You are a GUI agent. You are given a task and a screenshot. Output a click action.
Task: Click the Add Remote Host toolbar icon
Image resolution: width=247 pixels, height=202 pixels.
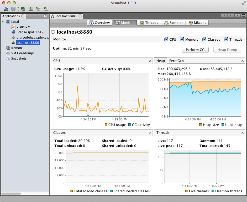23,9
